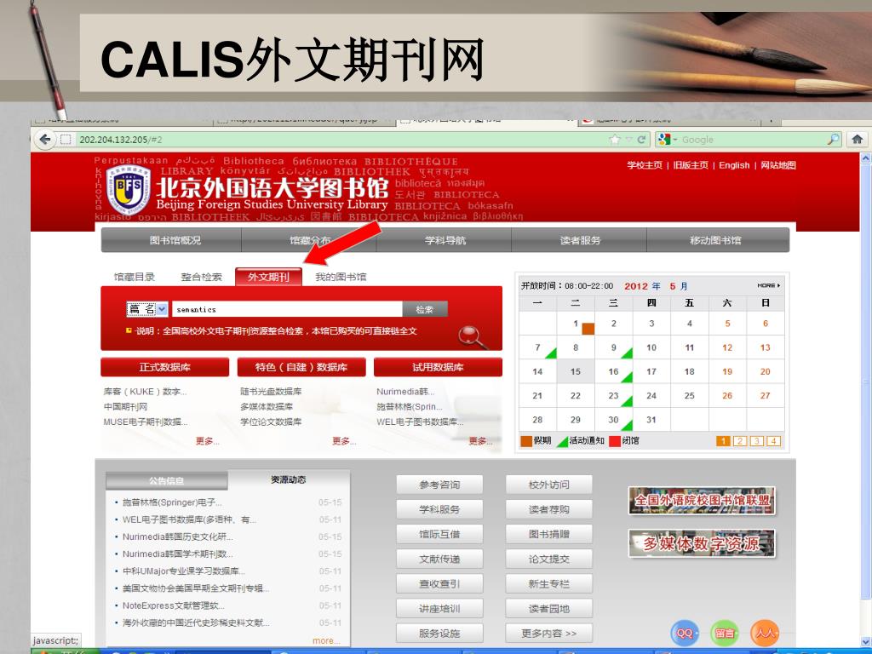
Task: Click the more link below the news list
Action: coord(326,640)
